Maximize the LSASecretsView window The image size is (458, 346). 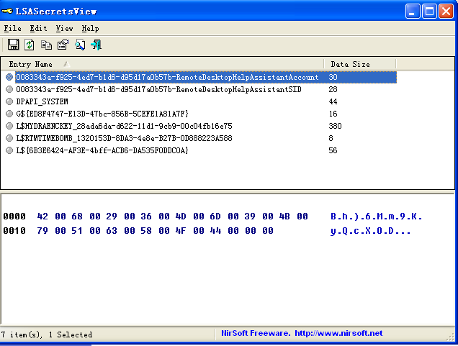coord(429,12)
